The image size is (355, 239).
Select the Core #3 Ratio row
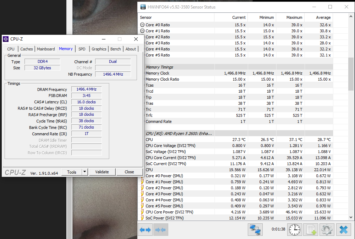[239, 43]
